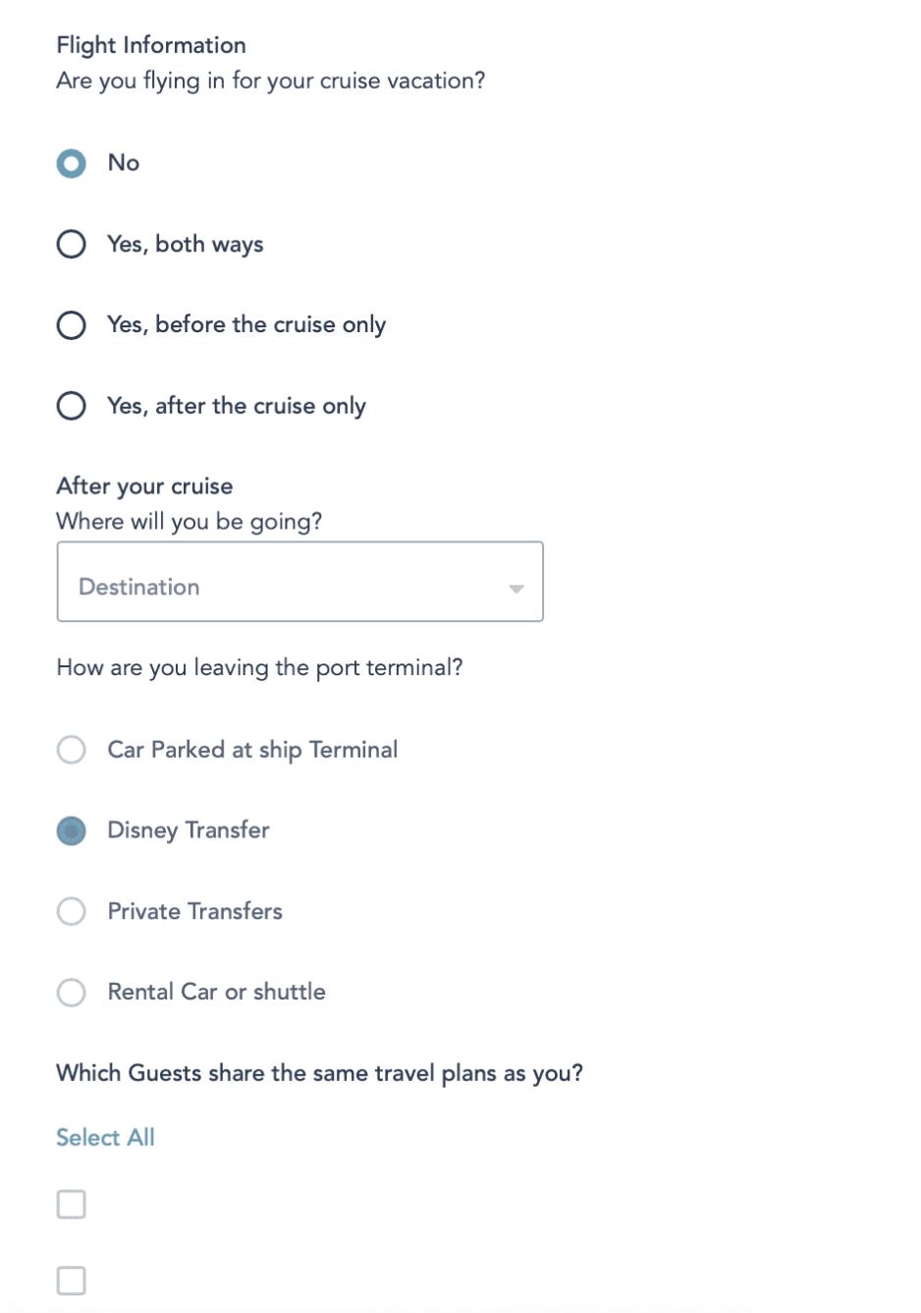Screen dimensions: 921x1313
Task: Click the Select All link
Action: 105,1137
